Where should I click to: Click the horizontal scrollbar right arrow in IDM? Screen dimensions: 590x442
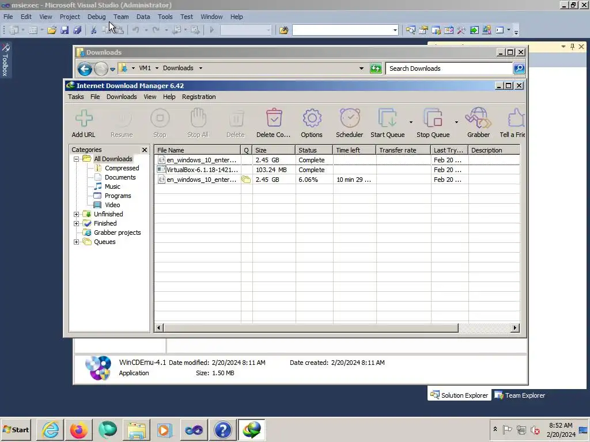[x=515, y=327]
